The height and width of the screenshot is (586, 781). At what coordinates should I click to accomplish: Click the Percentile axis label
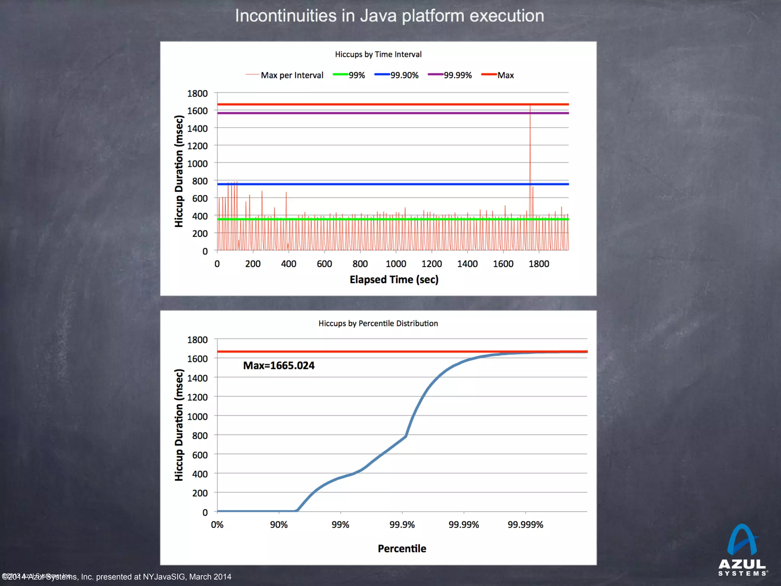[x=402, y=549]
